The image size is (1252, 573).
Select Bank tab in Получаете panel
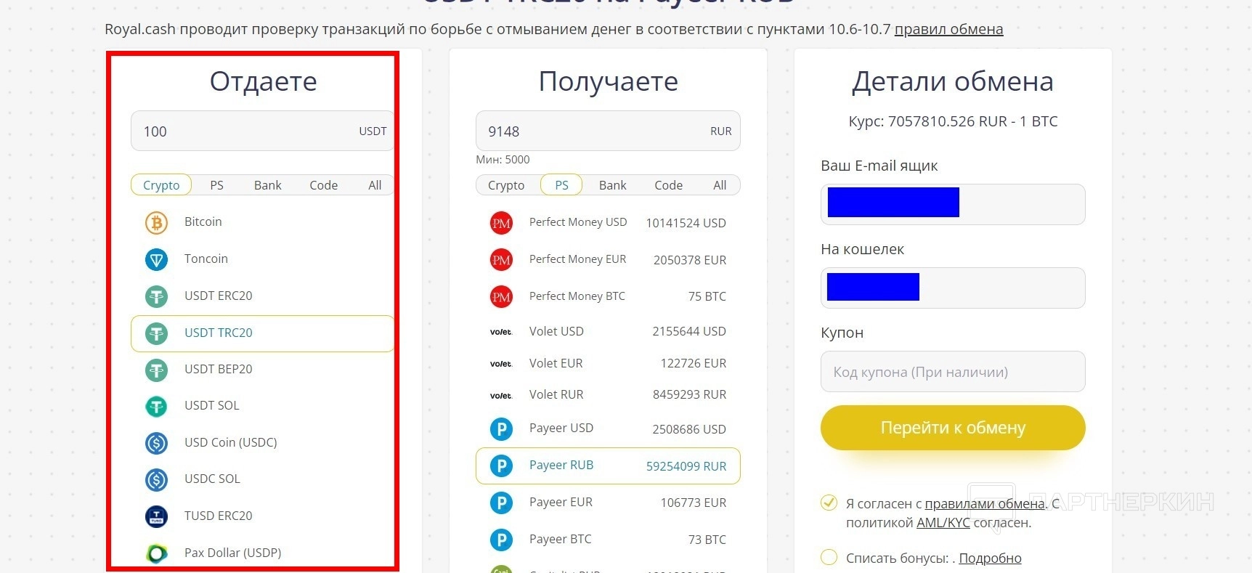(x=612, y=185)
